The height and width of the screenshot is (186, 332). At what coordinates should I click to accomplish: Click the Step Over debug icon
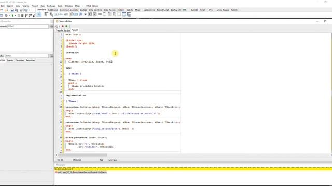pos(30,16)
